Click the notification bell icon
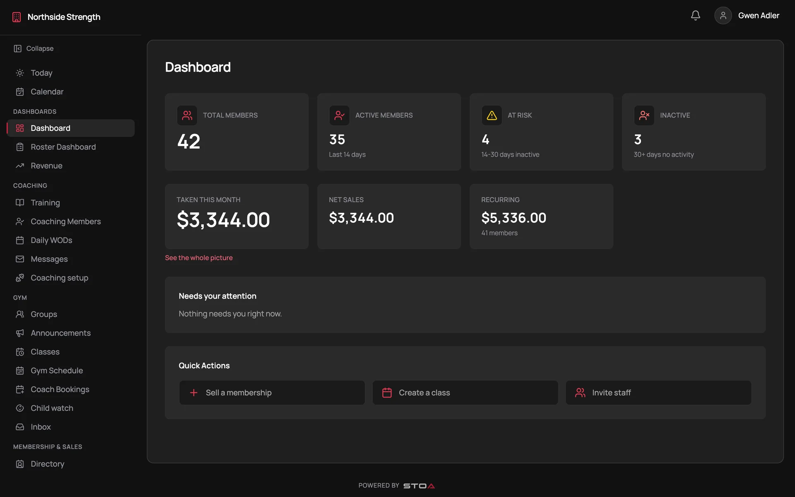This screenshot has height=497, width=795. (696, 15)
